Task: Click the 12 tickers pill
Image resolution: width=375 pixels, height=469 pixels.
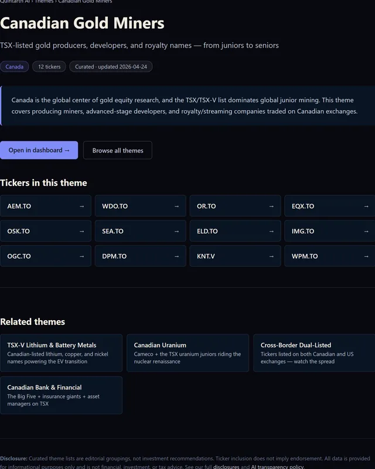Action: pyautogui.click(x=49, y=66)
